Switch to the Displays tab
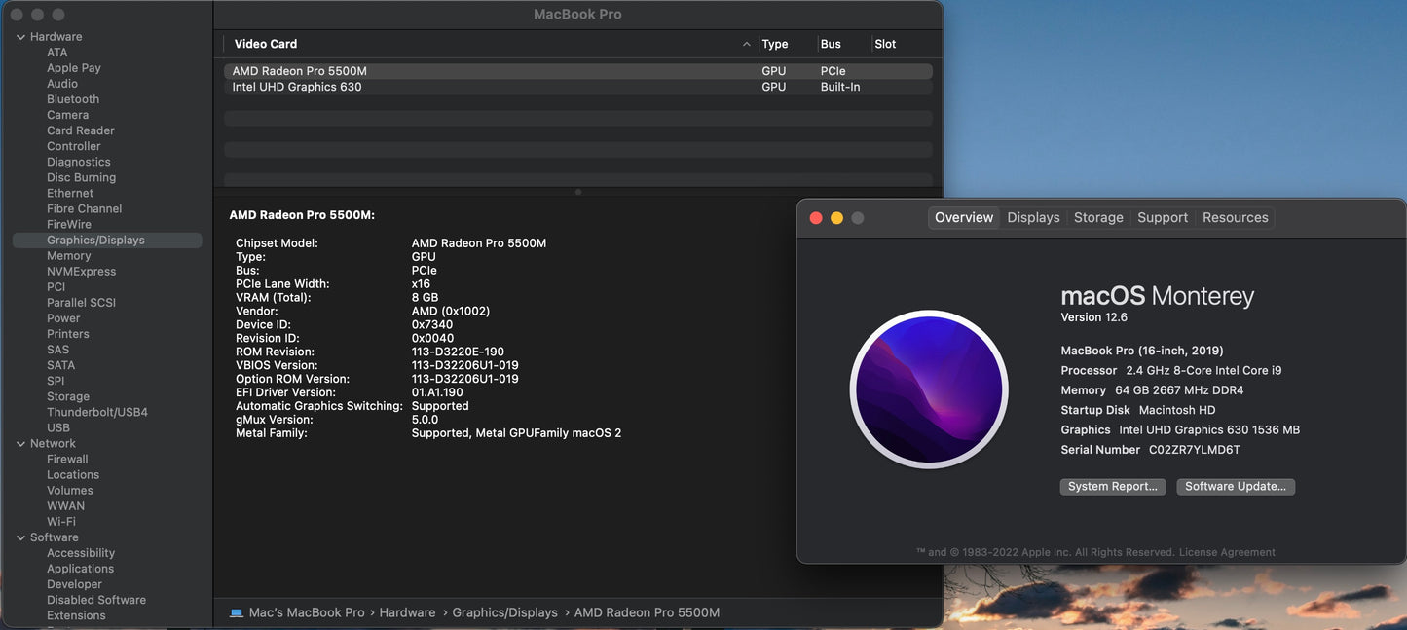Viewport: 1407px width, 630px height. coord(1032,217)
